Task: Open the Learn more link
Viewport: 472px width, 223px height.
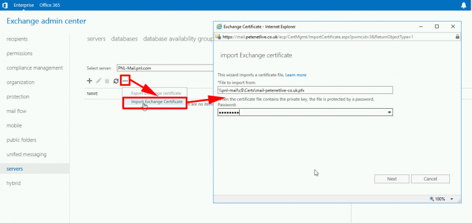Action: [x=296, y=75]
